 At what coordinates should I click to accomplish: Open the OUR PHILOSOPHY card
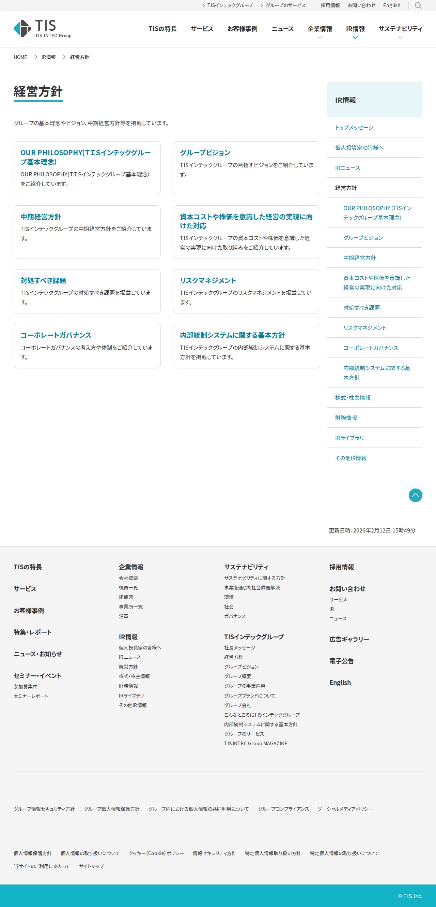point(87,168)
